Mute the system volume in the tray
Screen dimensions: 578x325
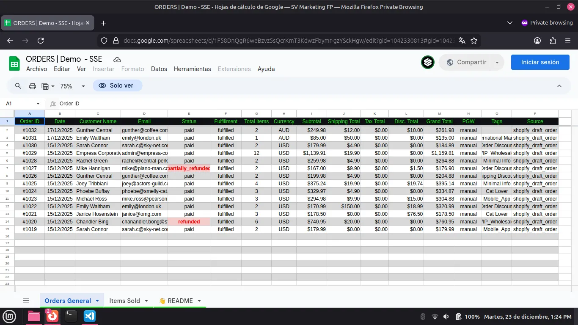(x=446, y=316)
